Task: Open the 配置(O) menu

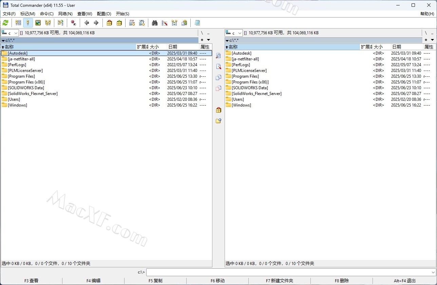Action: [x=104, y=14]
